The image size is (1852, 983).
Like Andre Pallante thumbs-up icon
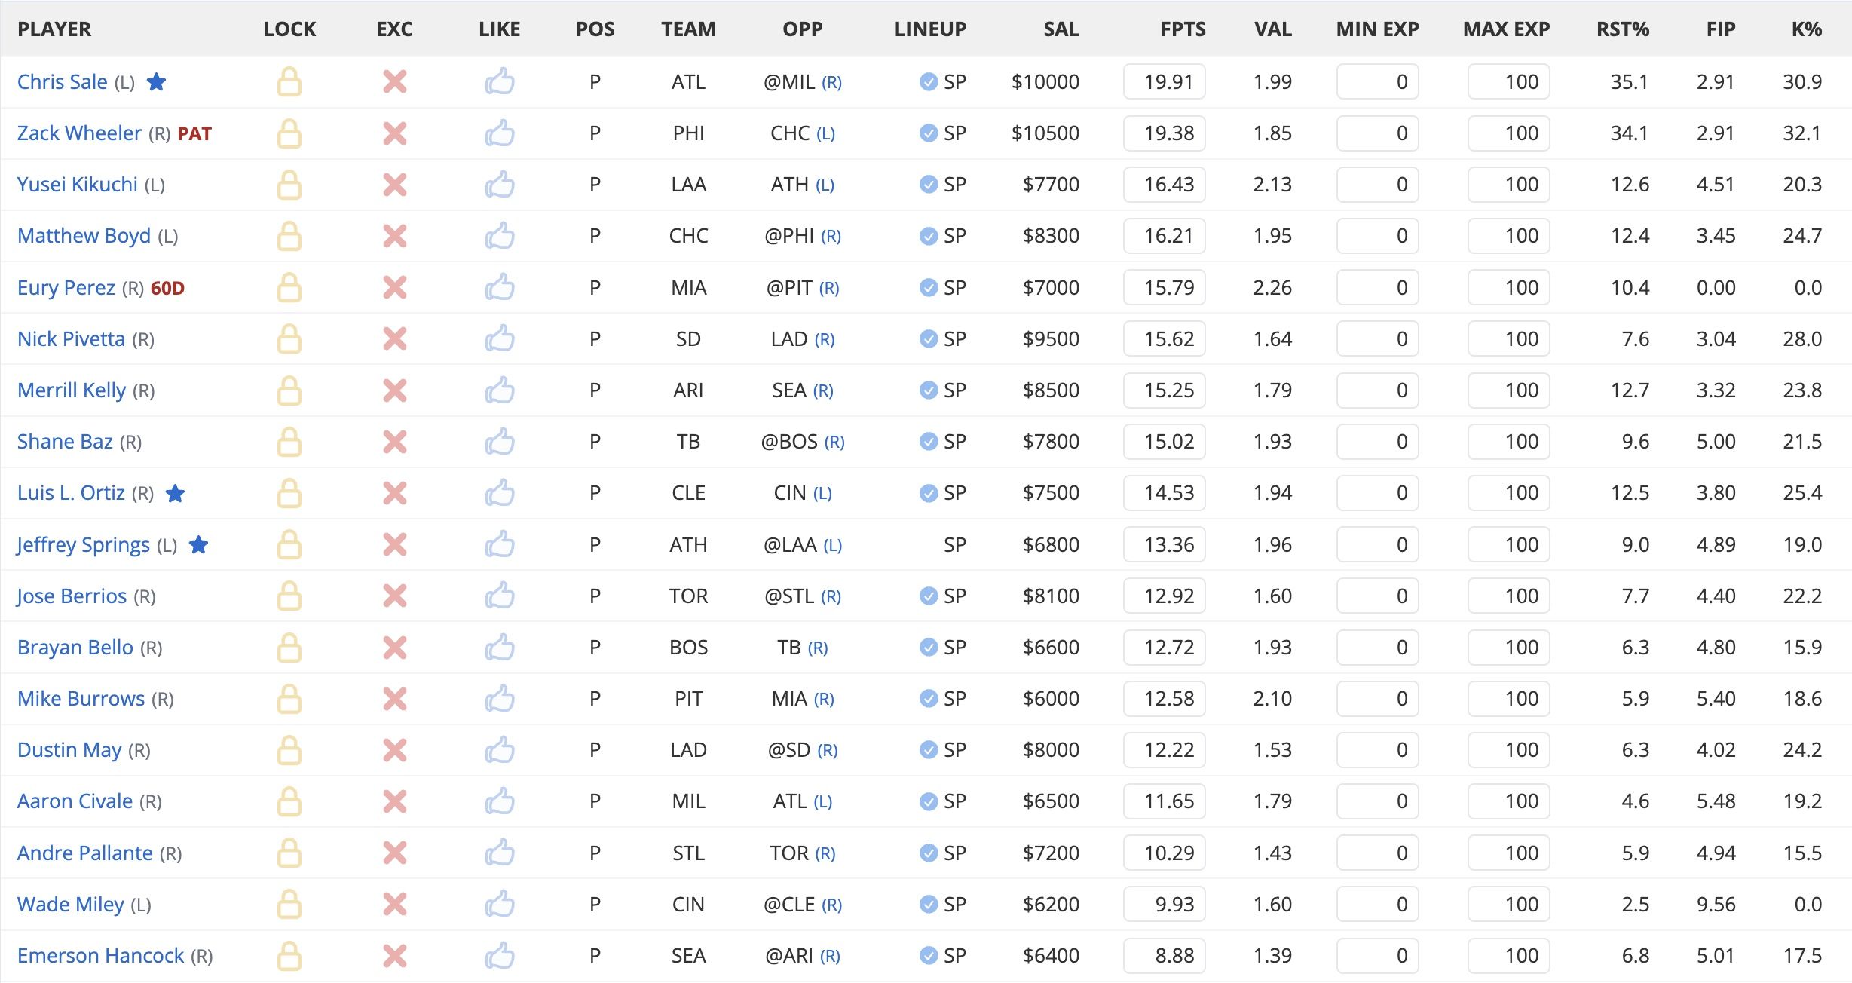(500, 853)
